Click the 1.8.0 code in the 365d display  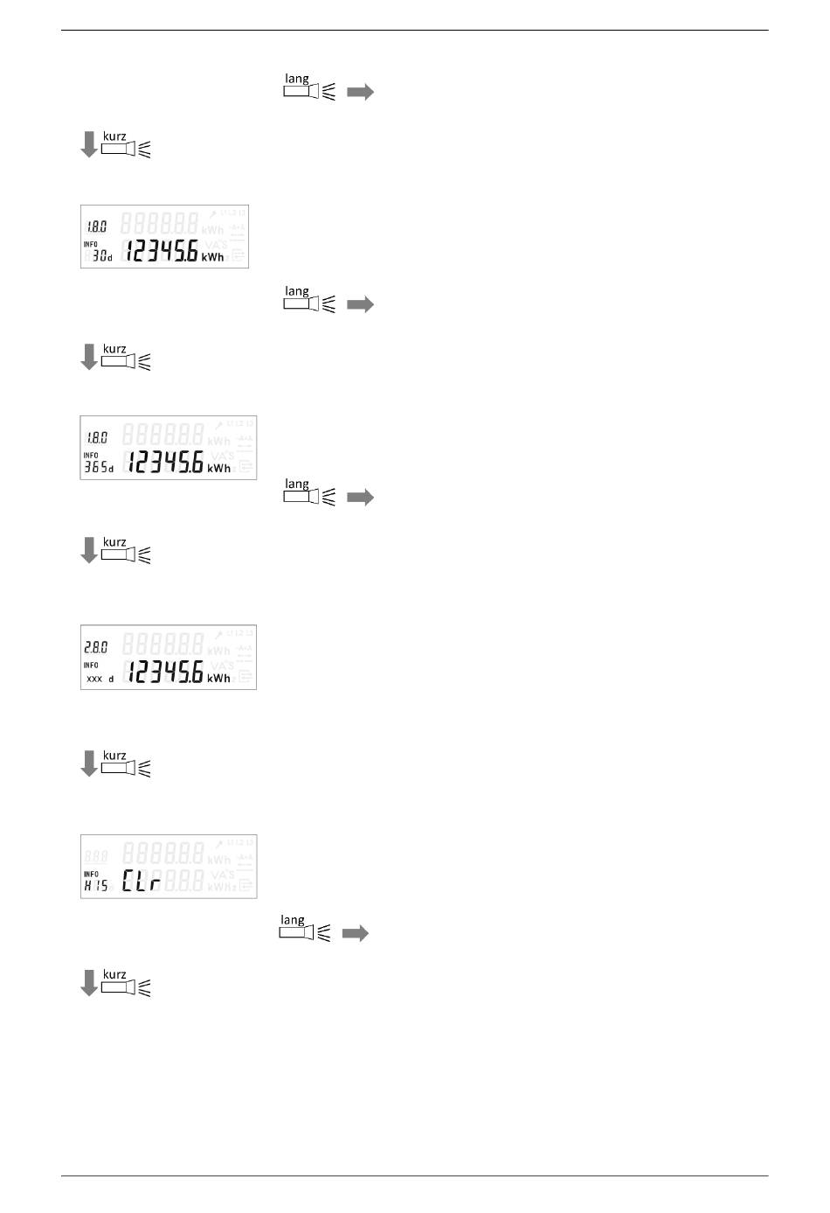[96, 437]
